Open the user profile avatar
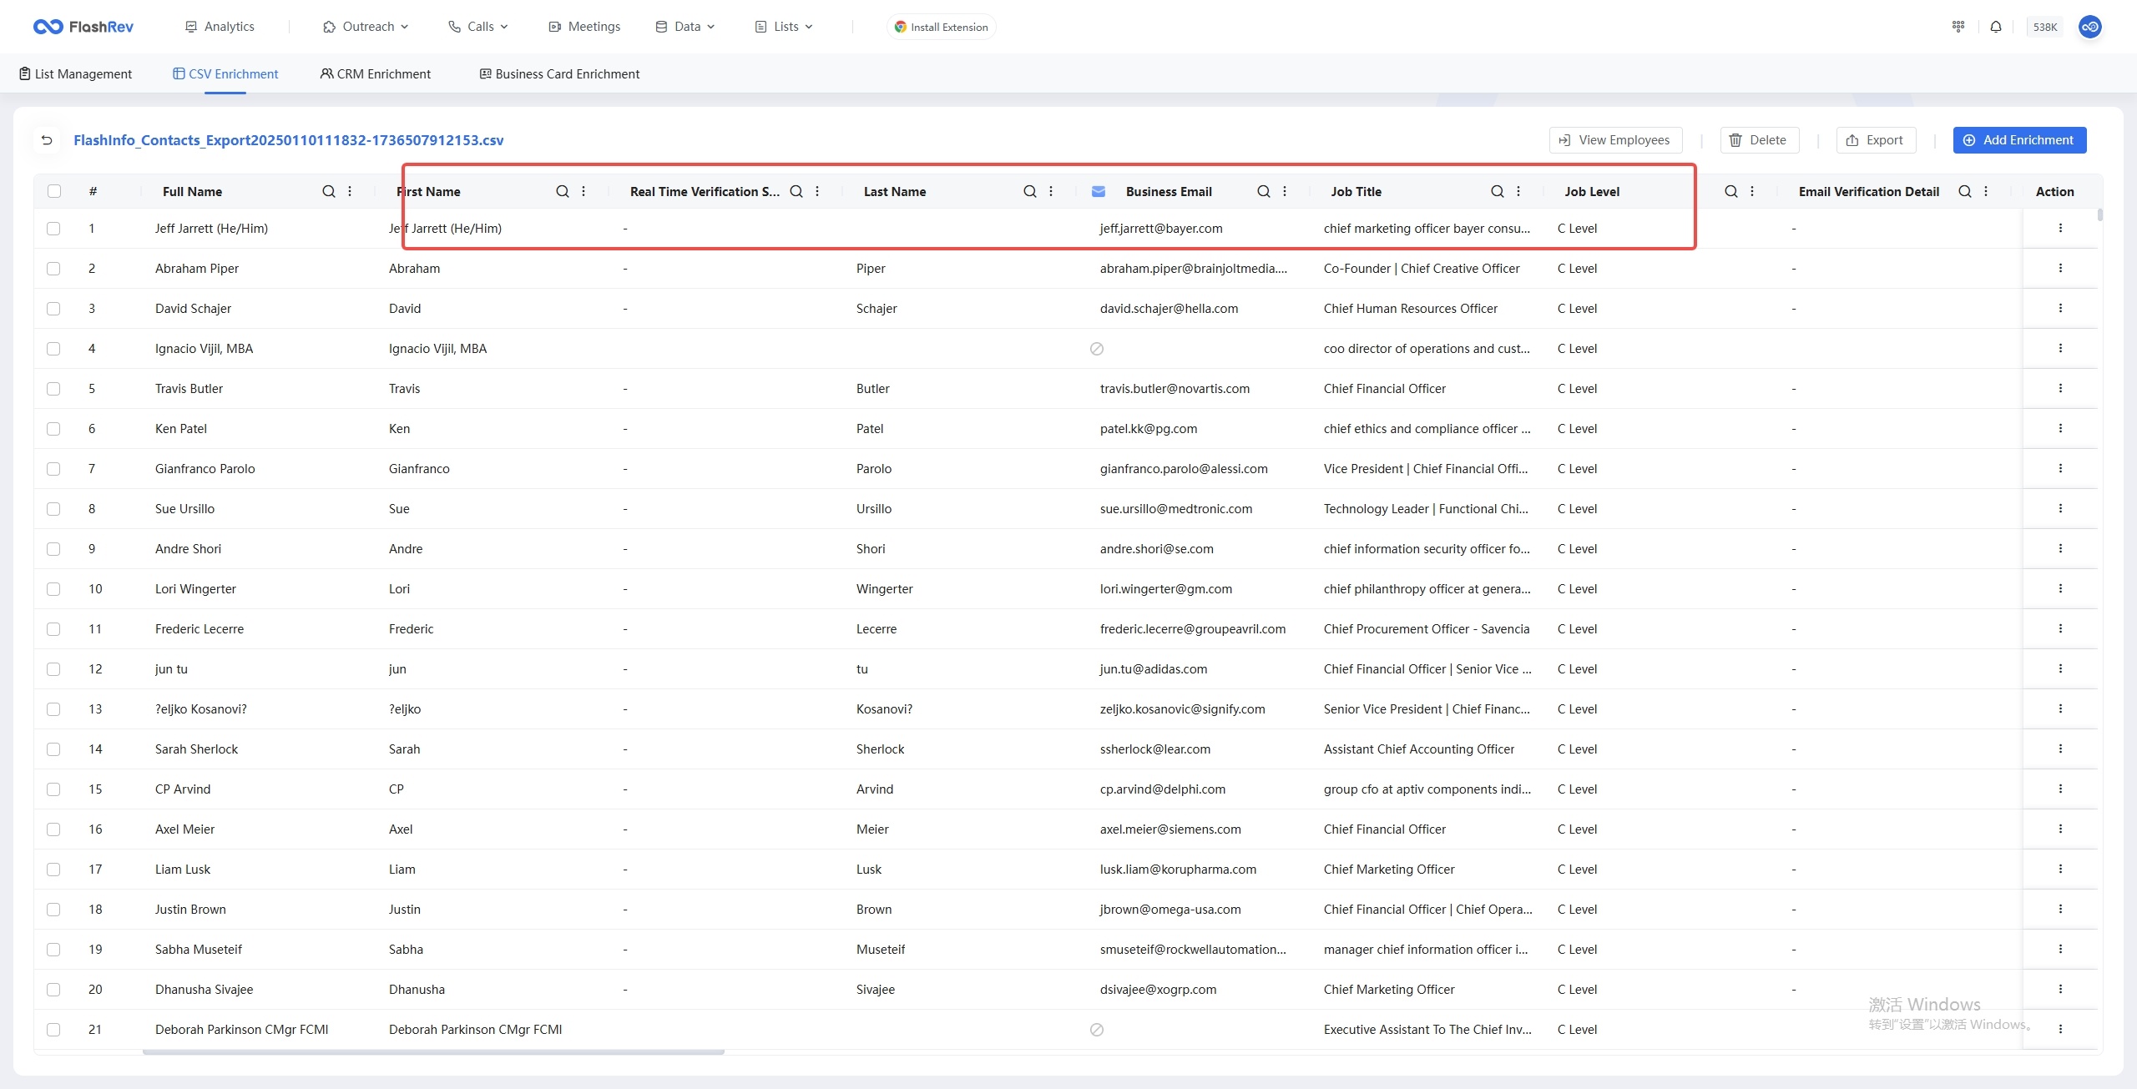Screen dimensions: 2137x1089 (2090, 27)
